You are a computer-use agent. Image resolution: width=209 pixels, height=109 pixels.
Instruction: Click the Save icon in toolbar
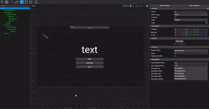tap(7, 2)
